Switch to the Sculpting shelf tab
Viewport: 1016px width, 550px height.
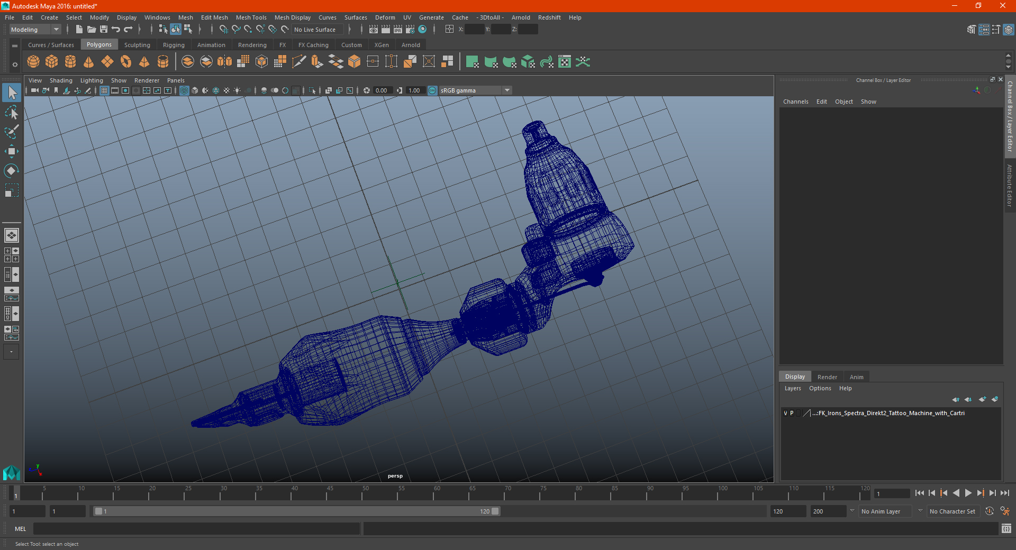point(137,45)
